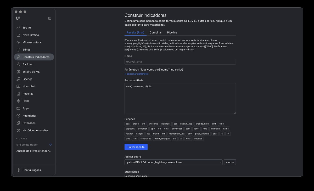This screenshot has height=191, width=314.
Task: Open the Licença page
Action: point(34,79)
